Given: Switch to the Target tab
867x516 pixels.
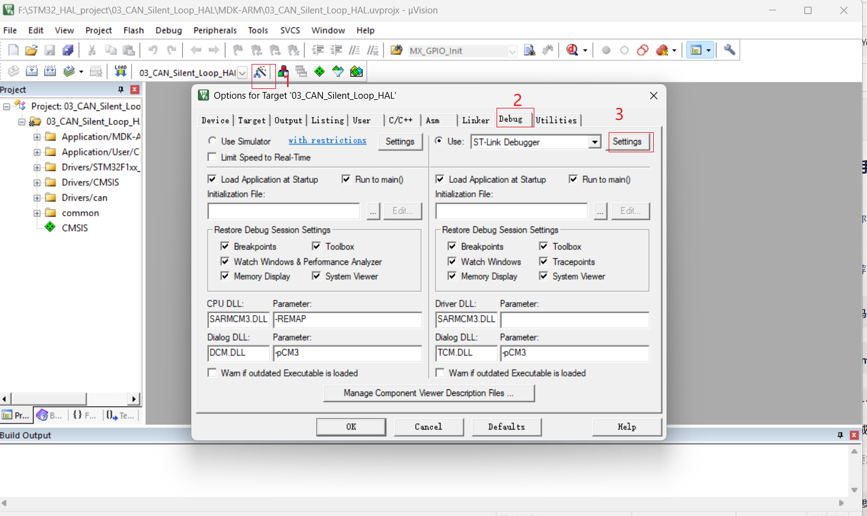Looking at the screenshot, I should (252, 121).
